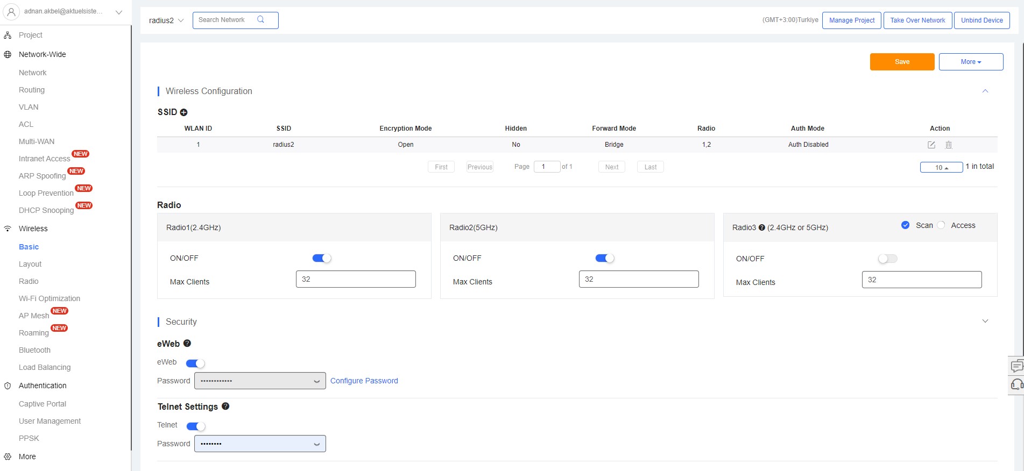The image size is (1024, 471).
Task: Toggle Radio2 5GHz ON/OFF switch
Action: coord(605,258)
